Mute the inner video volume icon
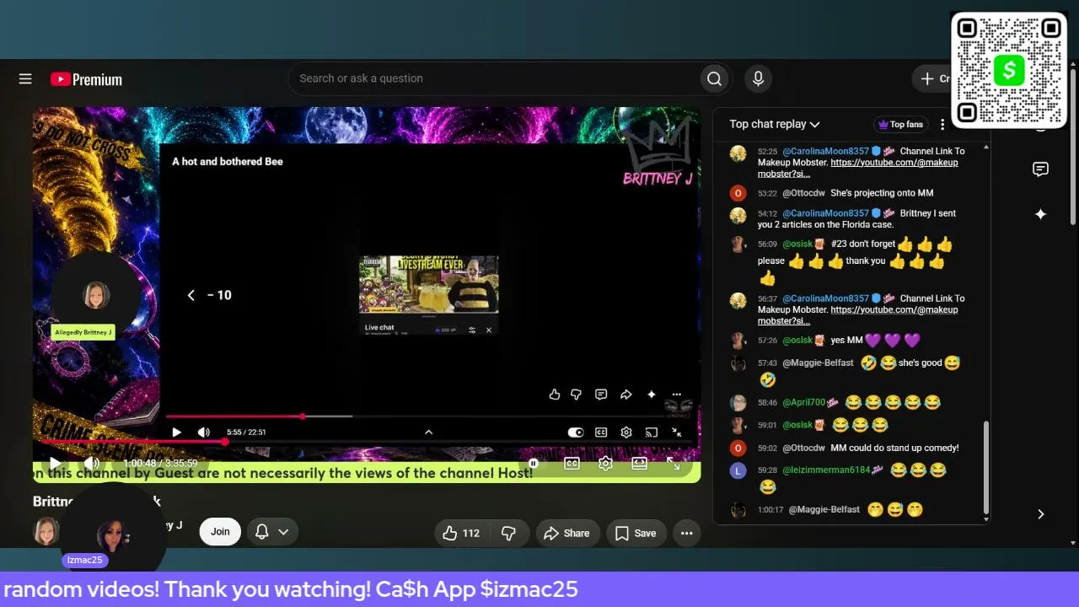Screen dimensions: 1079x607 click(203, 432)
